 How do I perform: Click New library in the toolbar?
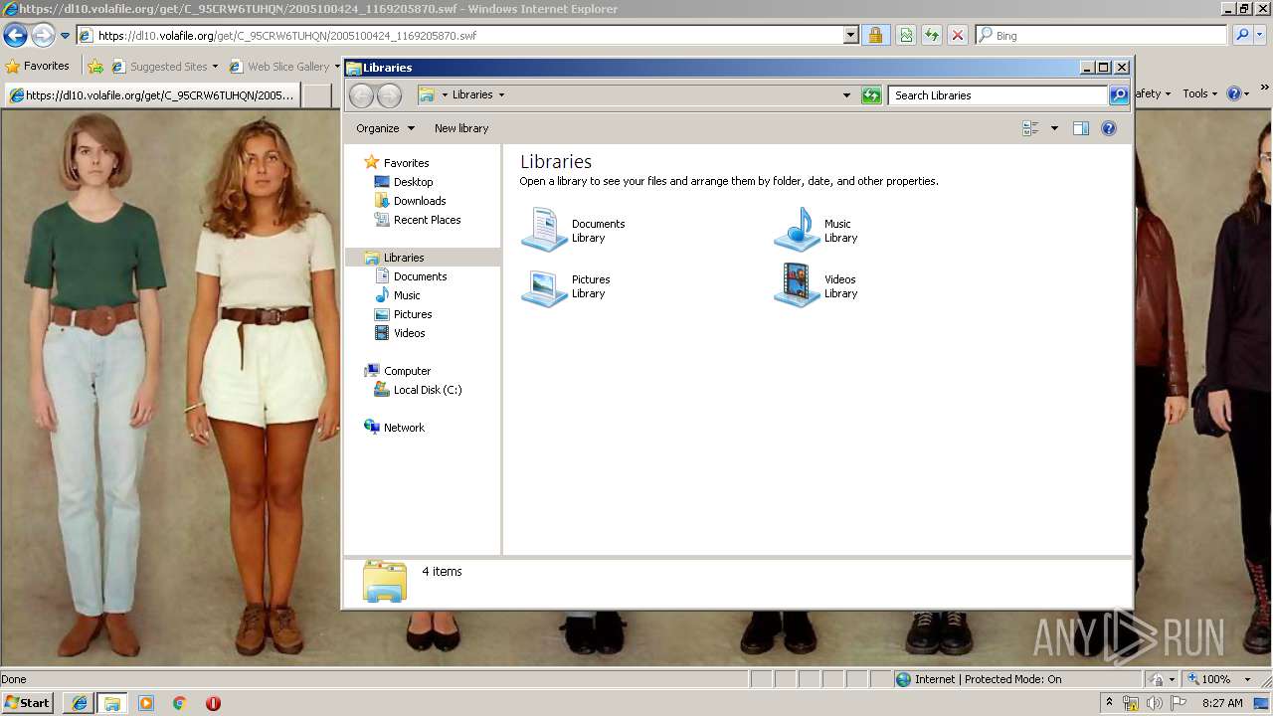click(x=461, y=128)
